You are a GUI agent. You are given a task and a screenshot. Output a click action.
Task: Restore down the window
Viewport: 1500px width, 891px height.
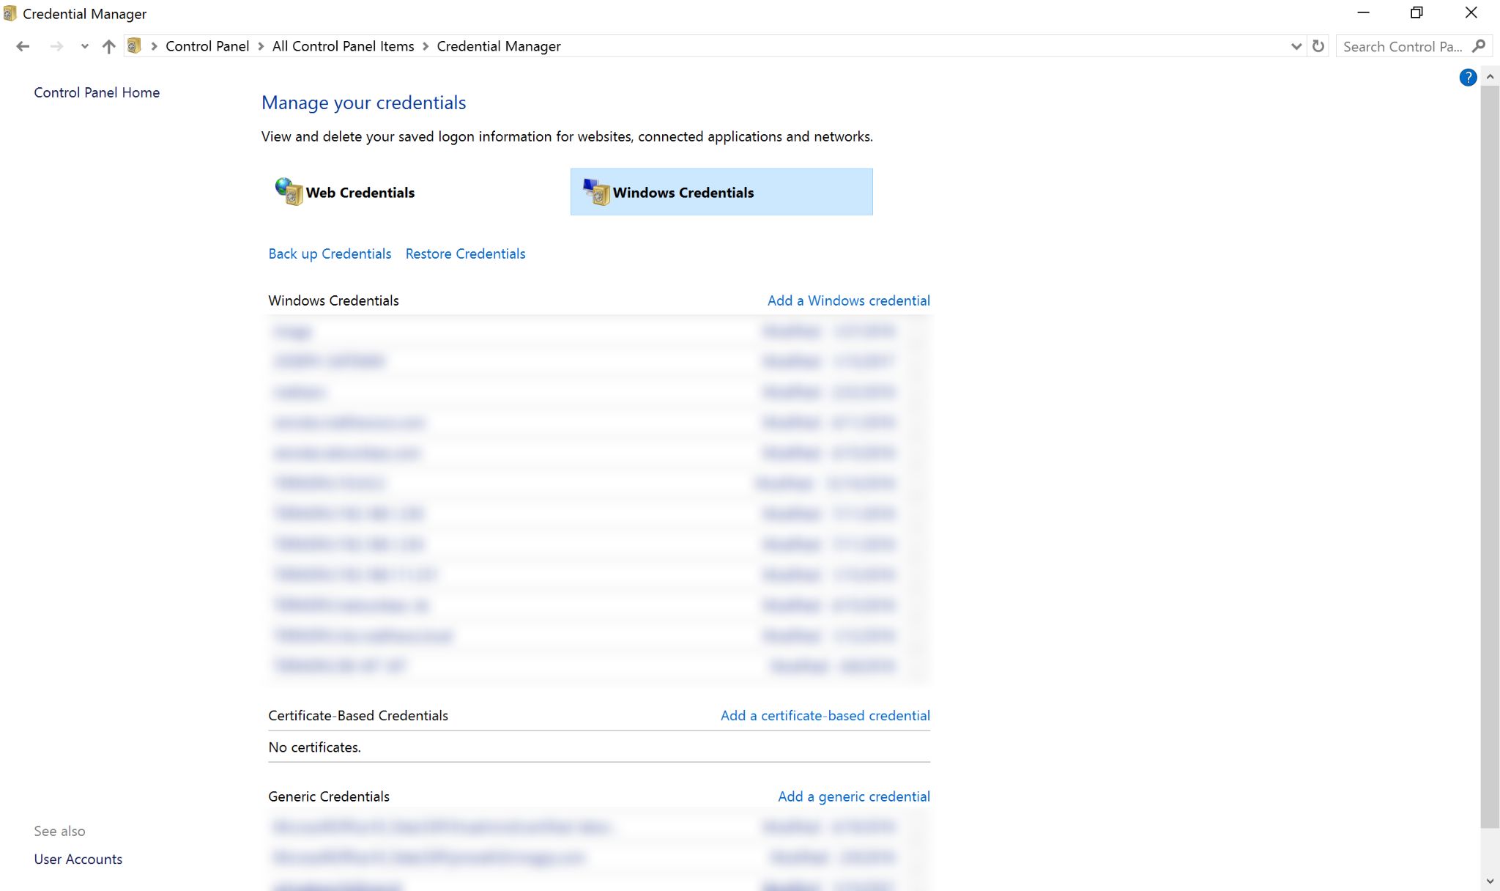pyautogui.click(x=1417, y=12)
